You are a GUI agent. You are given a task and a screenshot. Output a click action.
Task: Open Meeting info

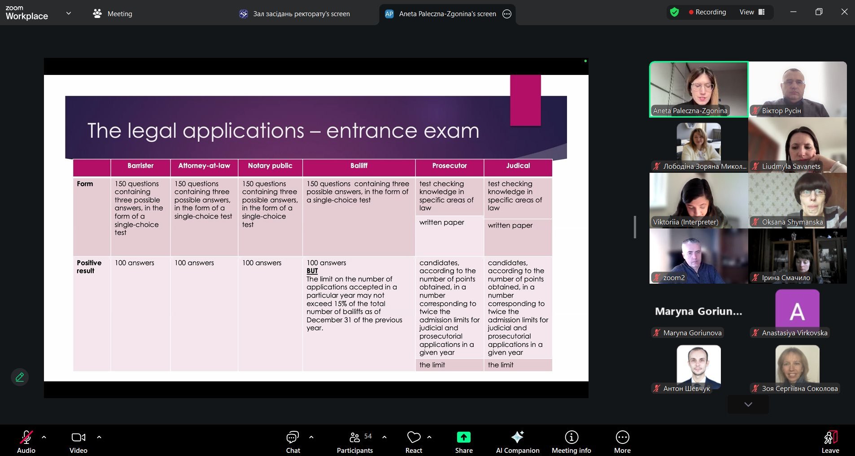(x=571, y=442)
